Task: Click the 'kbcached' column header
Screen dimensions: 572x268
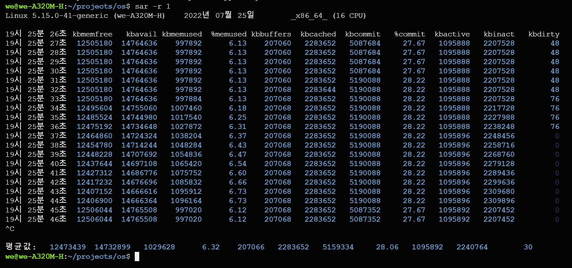Action: [x=318, y=34]
